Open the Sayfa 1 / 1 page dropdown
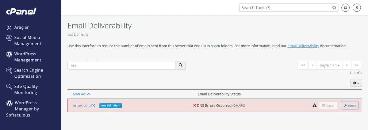This screenshot has width=368, height=130. coord(330,65)
